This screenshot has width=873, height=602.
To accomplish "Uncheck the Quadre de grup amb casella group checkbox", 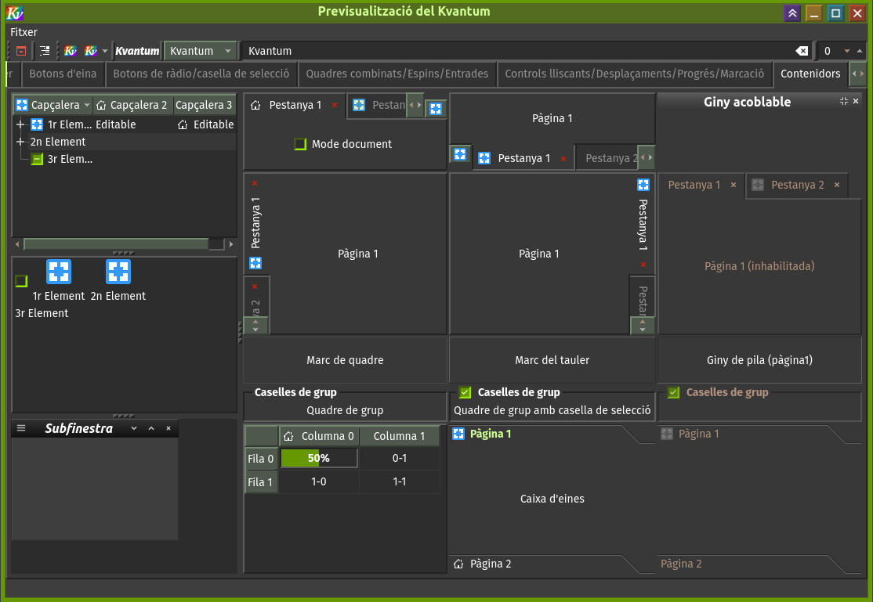I will click(465, 392).
